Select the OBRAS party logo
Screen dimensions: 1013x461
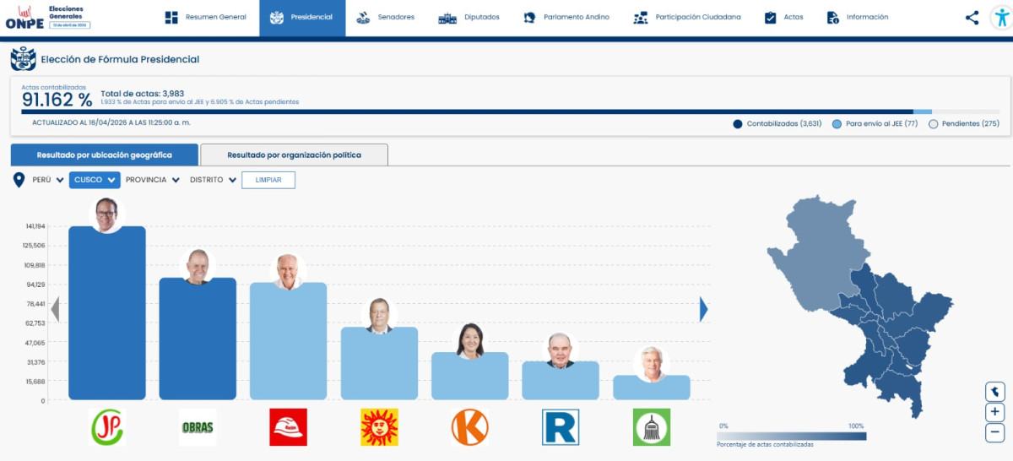tap(198, 426)
